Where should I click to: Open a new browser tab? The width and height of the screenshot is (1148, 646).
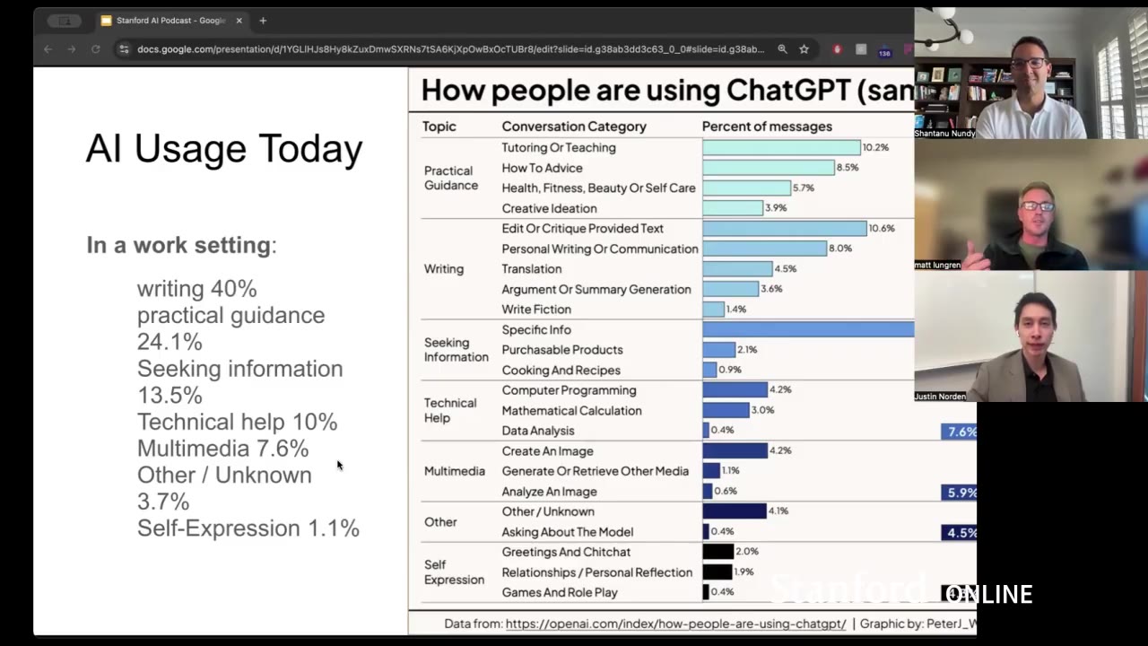(x=263, y=21)
